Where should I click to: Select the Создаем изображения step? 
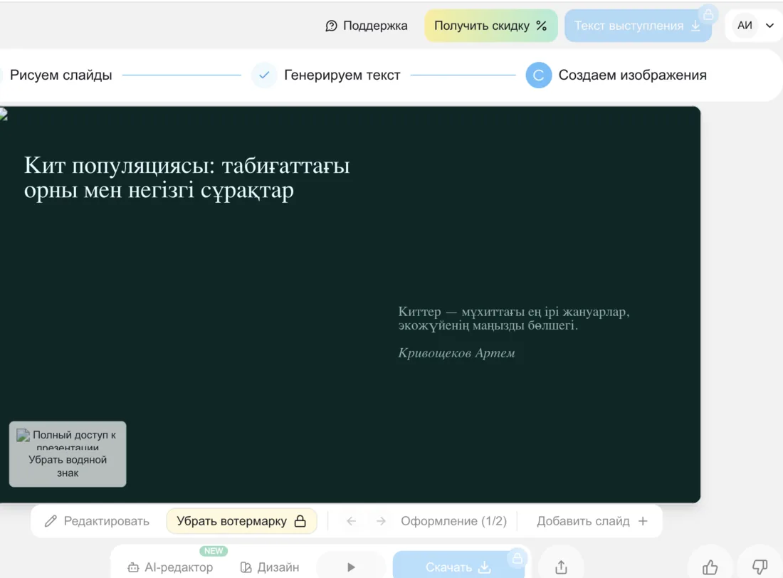click(632, 75)
